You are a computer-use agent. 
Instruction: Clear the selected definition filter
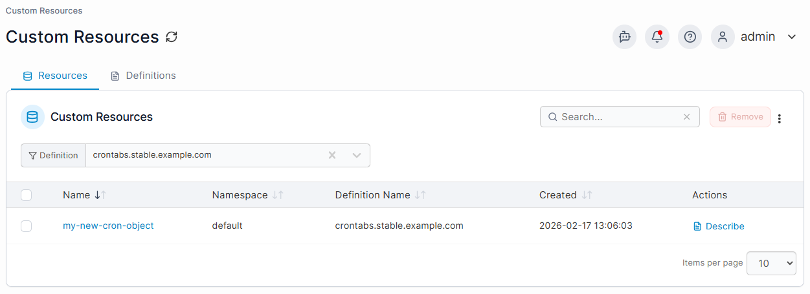pyautogui.click(x=332, y=155)
